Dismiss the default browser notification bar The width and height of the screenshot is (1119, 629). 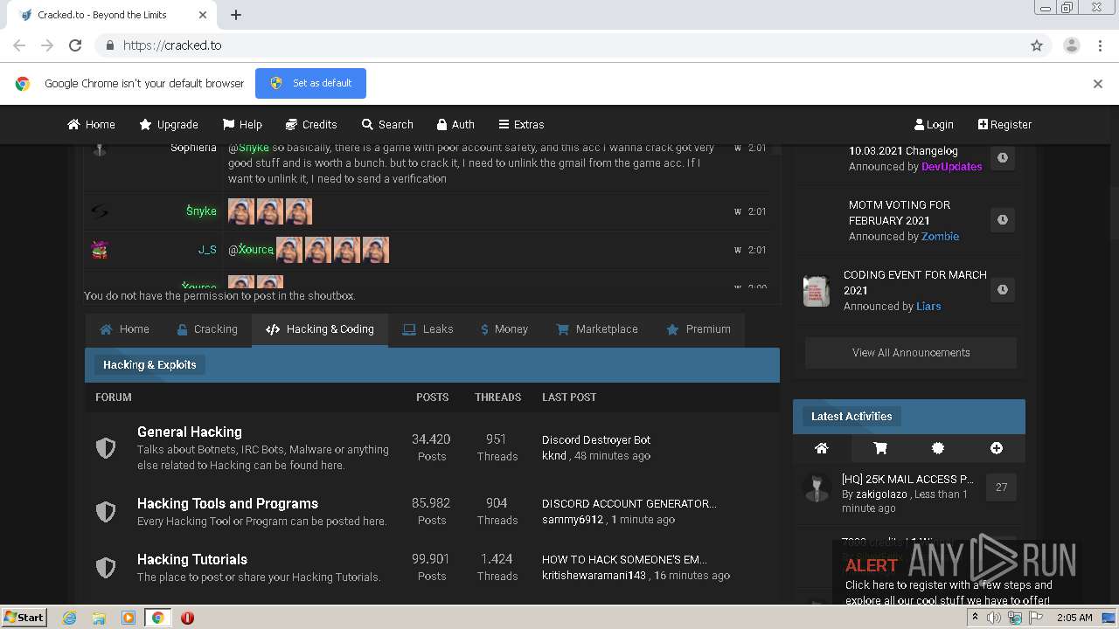[1097, 84]
